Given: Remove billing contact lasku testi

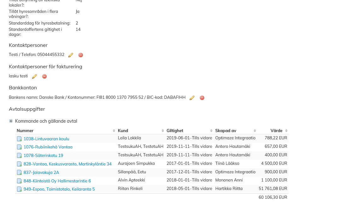Looking at the screenshot, I should click(44, 76).
